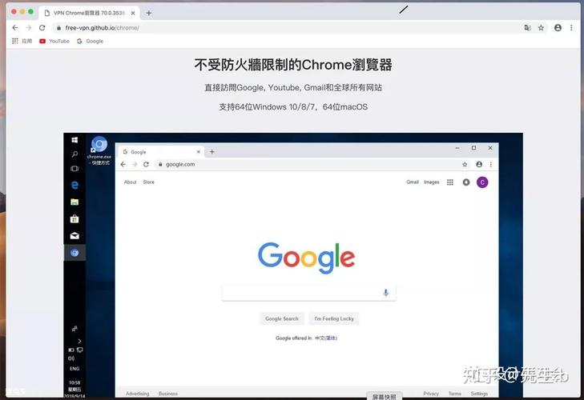Start voice search with microphone icon

386,293
